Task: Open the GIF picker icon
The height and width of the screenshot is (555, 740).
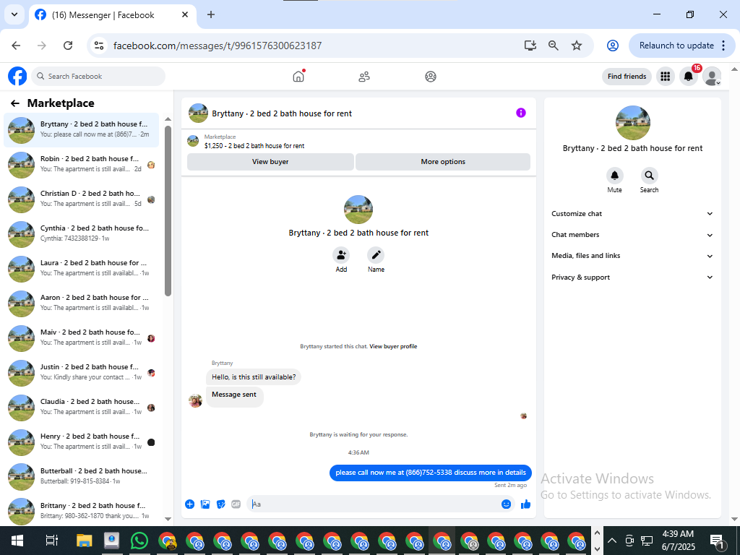Action: pyautogui.click(x=236, y=504)
